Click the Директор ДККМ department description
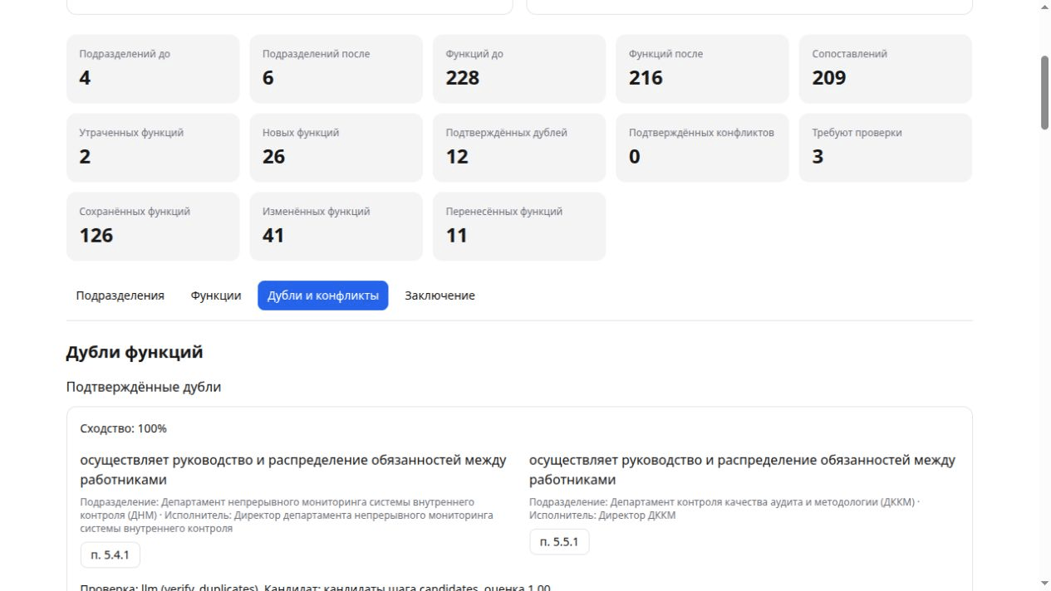 pyautogui.click(x=724, y=509)
